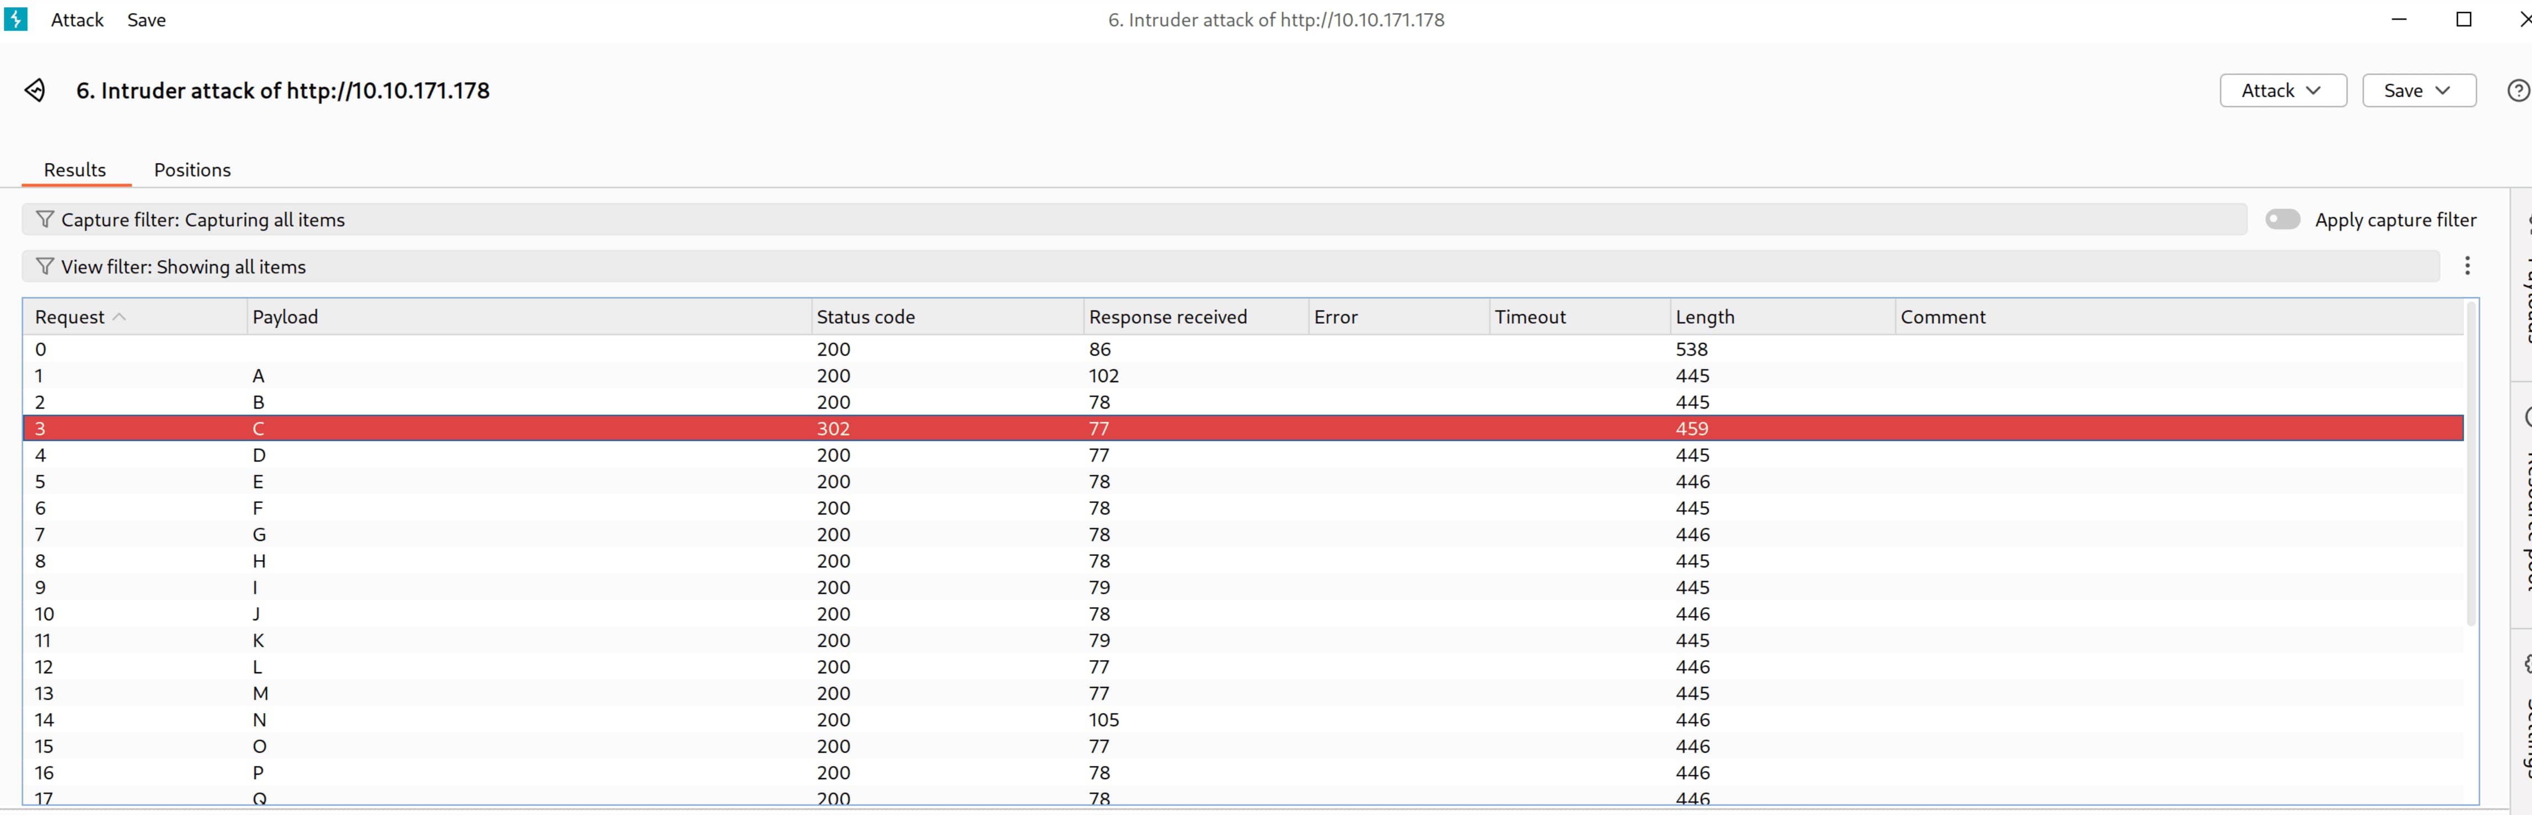Click the back arrow icon beside attack title
The image size is (2532, 815).
coord(34,90)
